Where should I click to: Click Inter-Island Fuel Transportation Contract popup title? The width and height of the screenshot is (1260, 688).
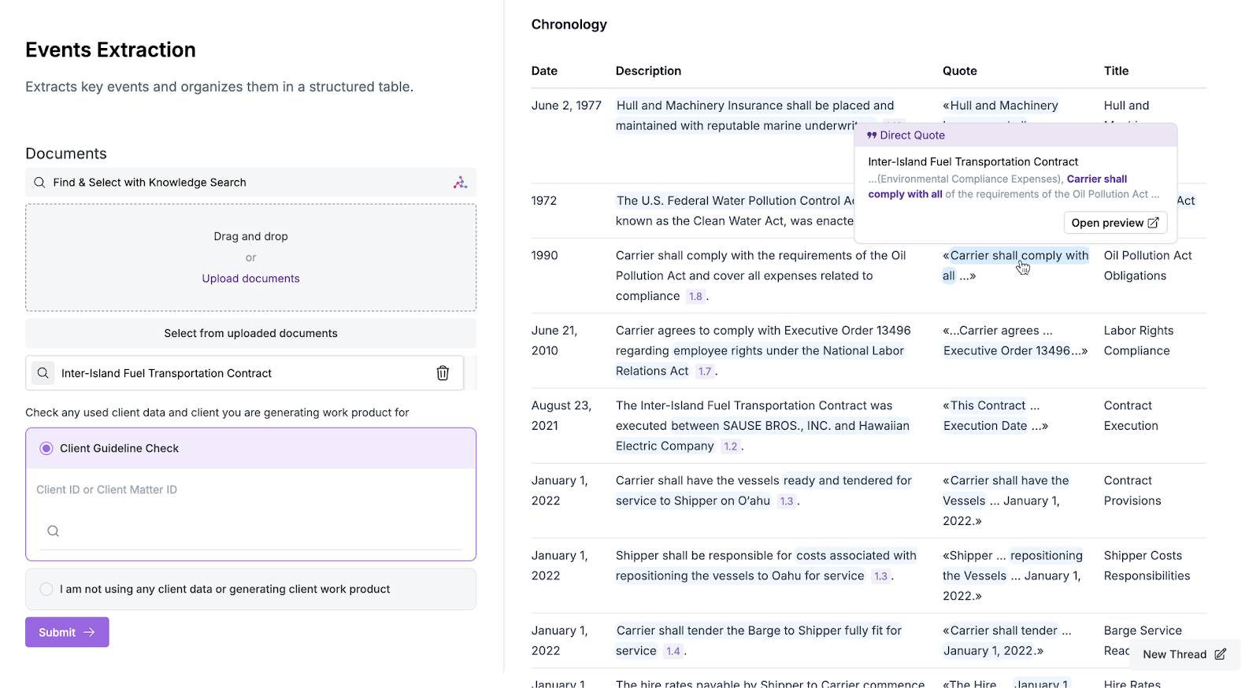click(x=973, y=162)
